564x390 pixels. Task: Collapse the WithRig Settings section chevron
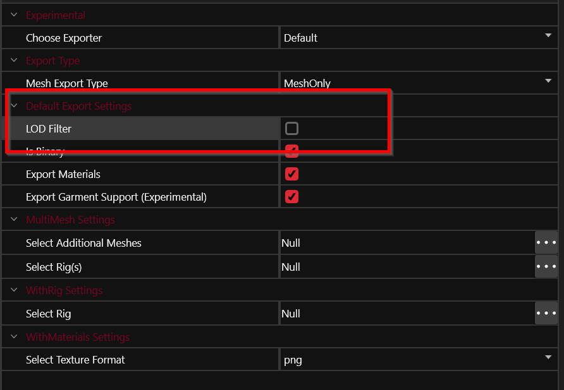[x=14, y=290]
